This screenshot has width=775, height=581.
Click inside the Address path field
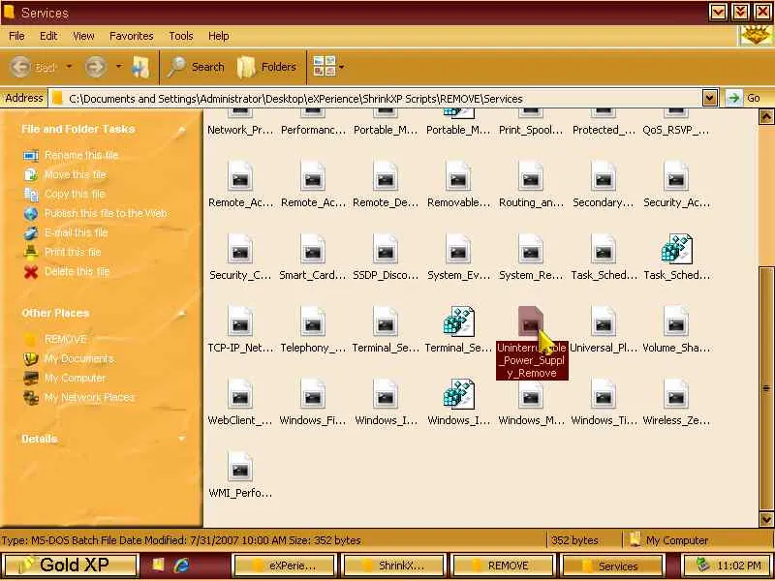point(376,99)
